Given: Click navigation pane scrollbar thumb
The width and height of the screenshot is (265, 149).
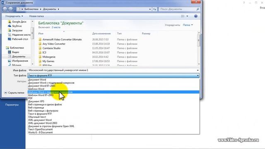Looking at the screenshot, I should (x=32, y=33).
